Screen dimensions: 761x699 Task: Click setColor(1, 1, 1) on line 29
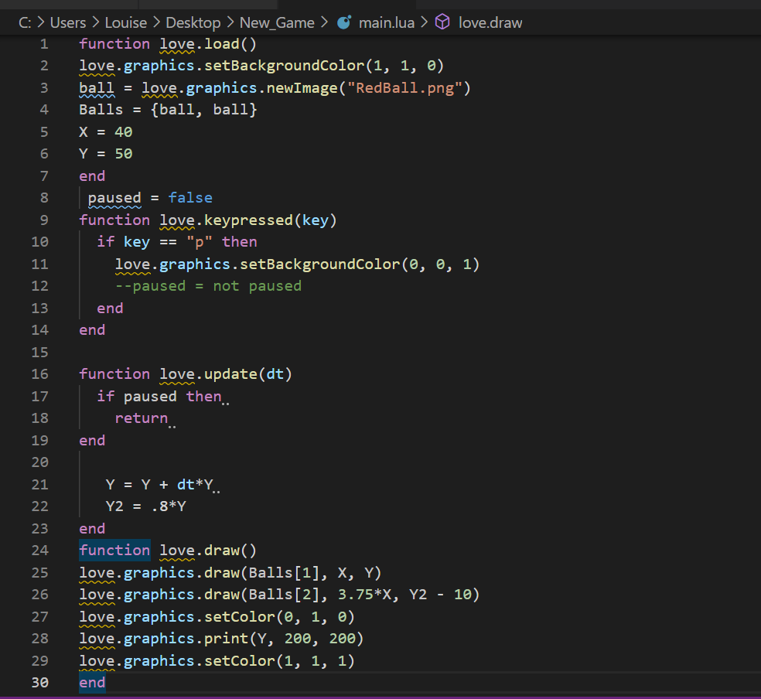tap(279, 661)
